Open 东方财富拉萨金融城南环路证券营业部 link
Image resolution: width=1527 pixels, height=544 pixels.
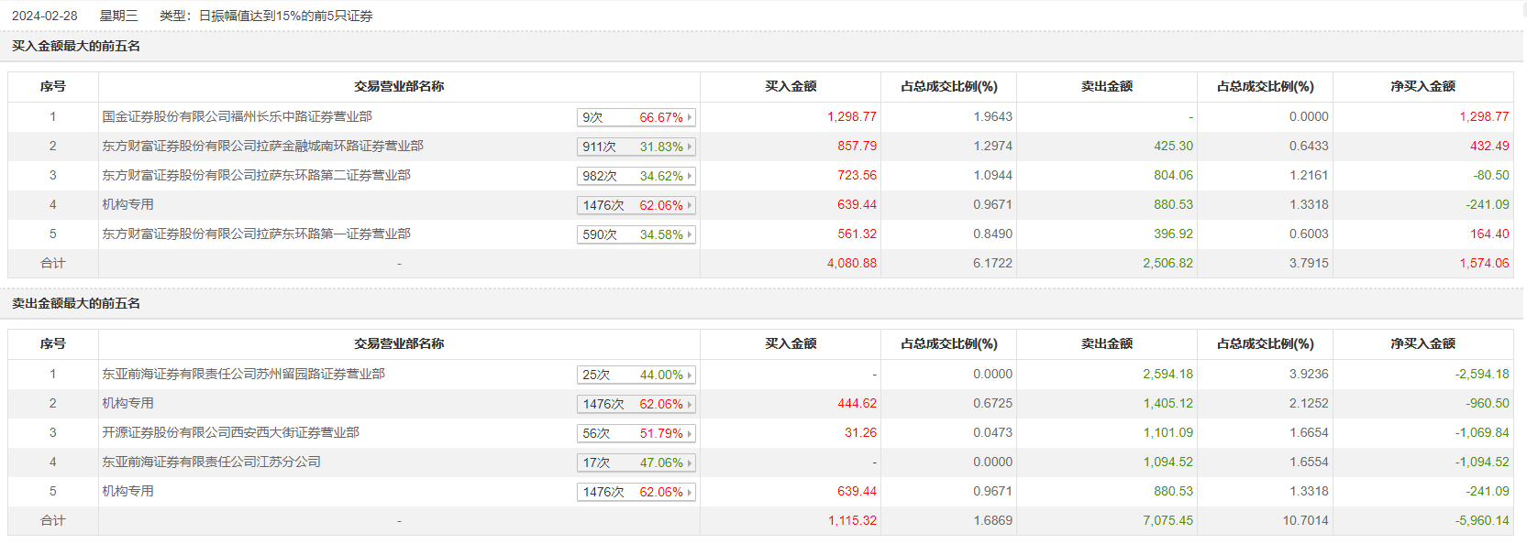coord(262,146)
